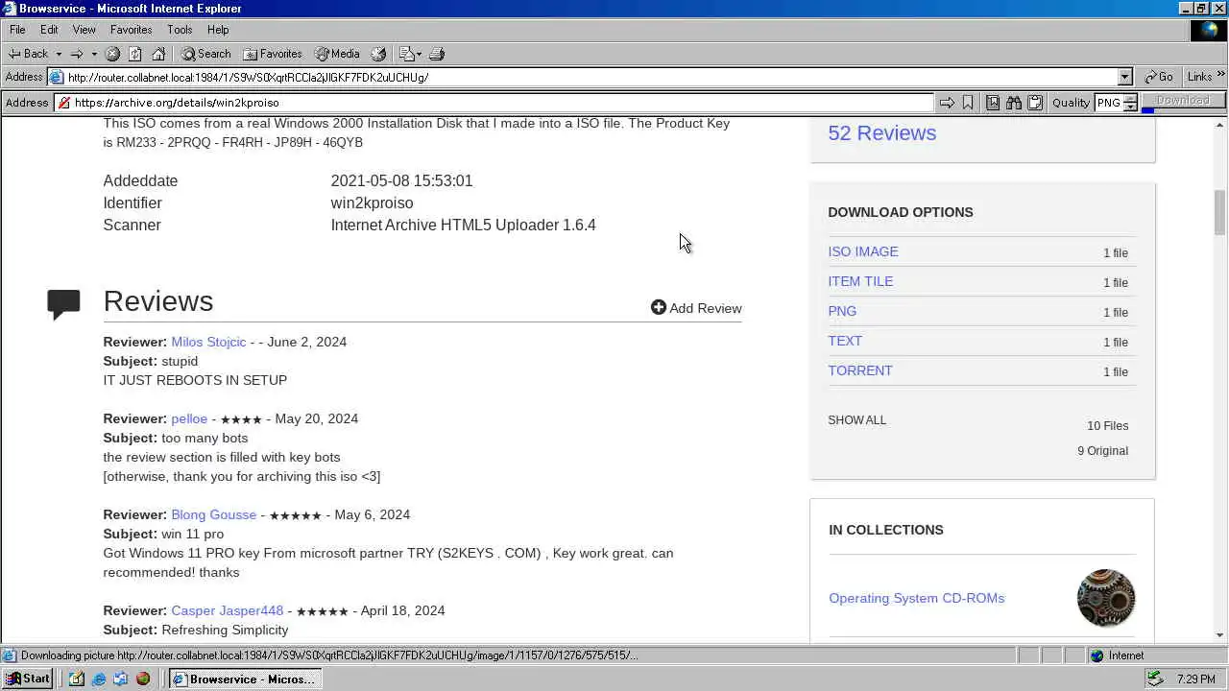Open reviewer Casper Jasper448's profile

[x=227, y=610]
